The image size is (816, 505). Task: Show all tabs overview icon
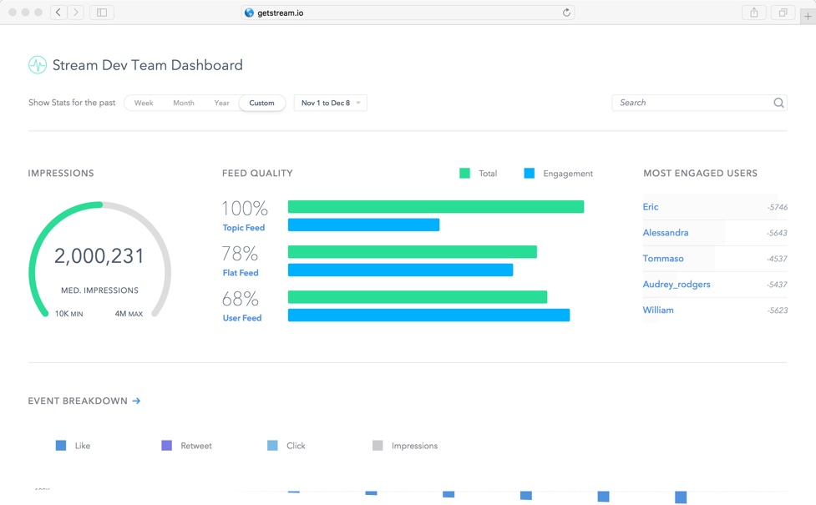[x=783, y=13]
